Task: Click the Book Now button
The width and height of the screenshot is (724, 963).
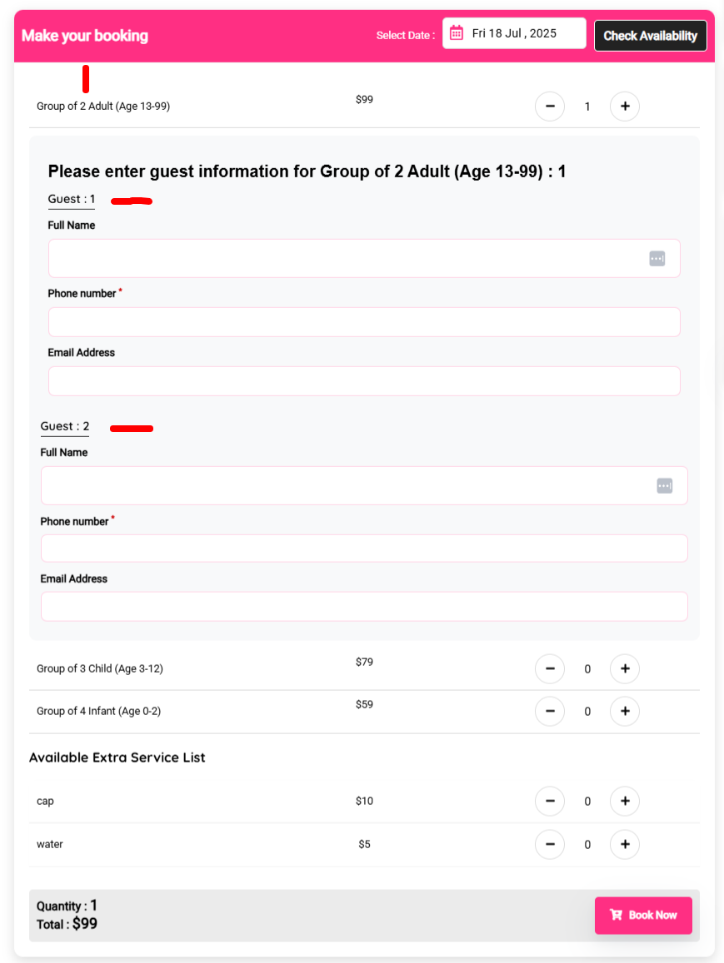Action: pos(643,915)
